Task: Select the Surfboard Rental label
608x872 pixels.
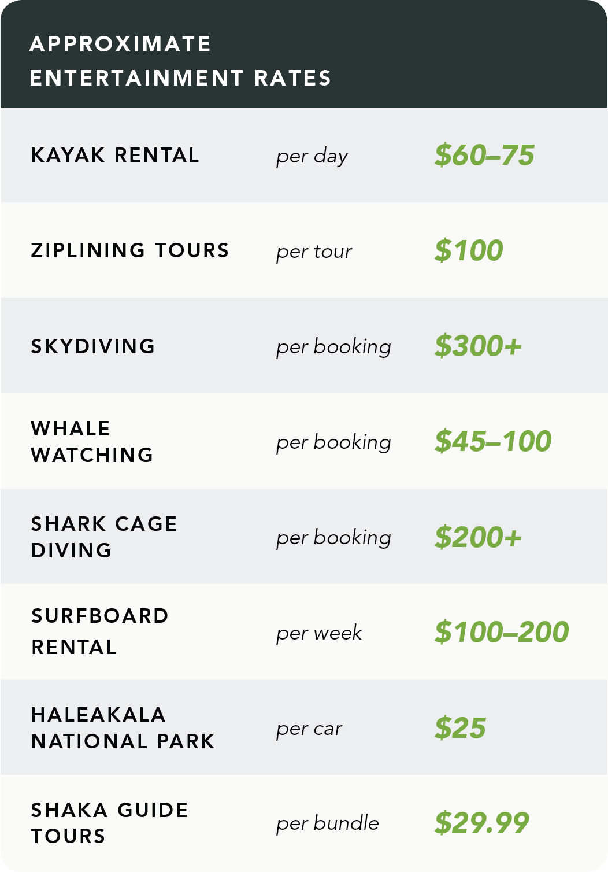Action: [100, 631]
